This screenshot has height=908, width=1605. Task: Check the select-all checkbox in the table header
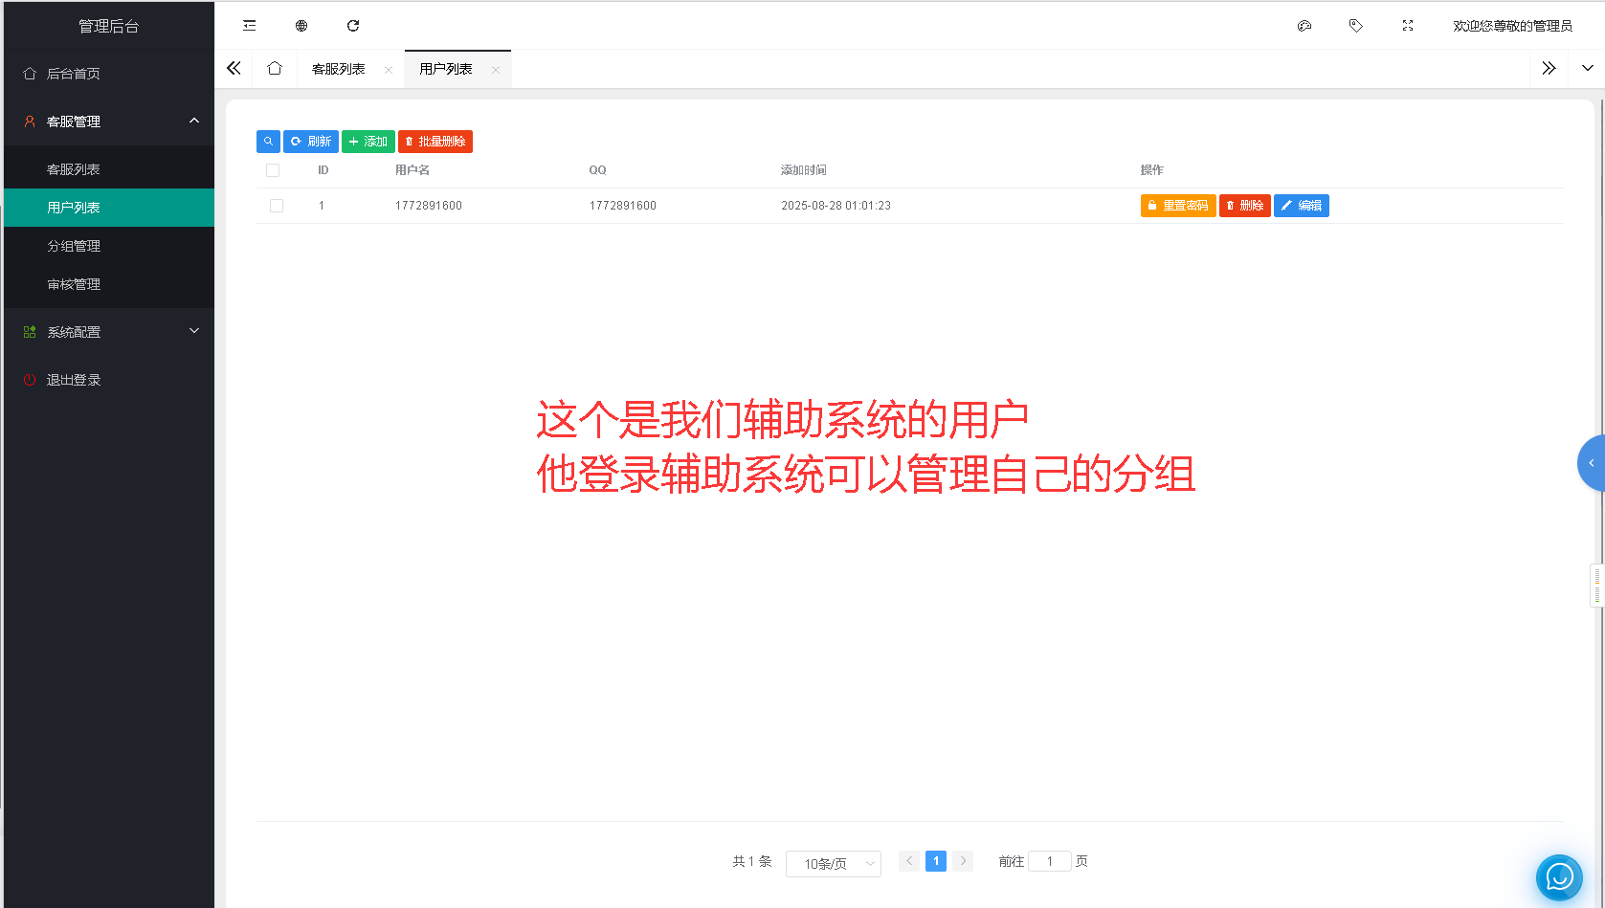(273, 169)
